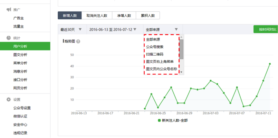The height and width of the screenshot is (138, 278).
Task: Open 消息分析 in the sidebar
Action: (20, 71)
